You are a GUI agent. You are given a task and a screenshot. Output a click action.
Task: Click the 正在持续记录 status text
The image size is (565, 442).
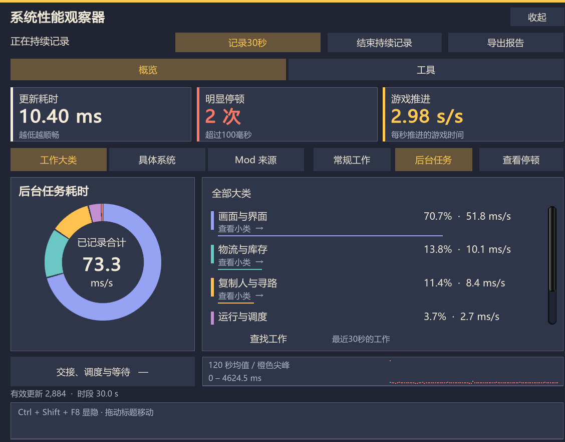pyautogui.click(x=40, y=41)
